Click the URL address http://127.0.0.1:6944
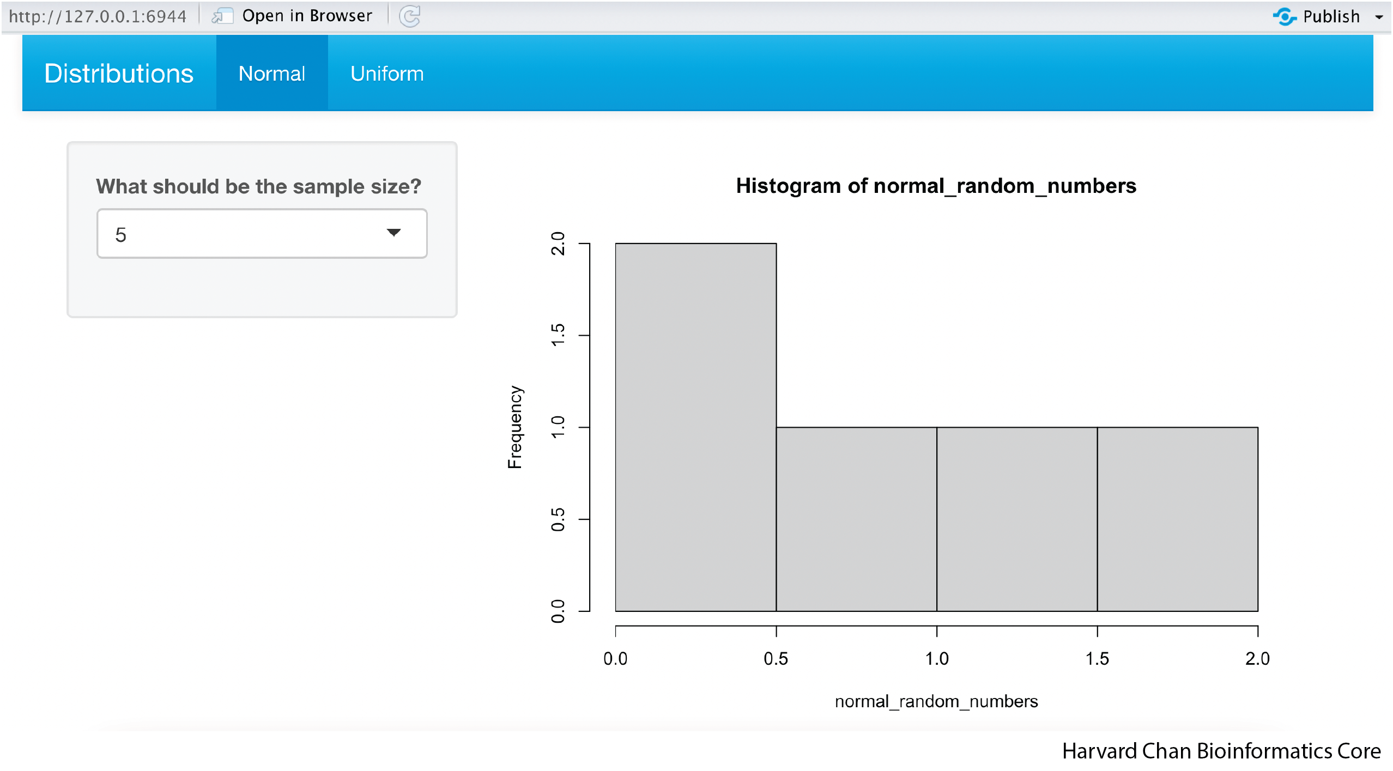The height and width of the screenshot is (771, 1393). (98, 16)
